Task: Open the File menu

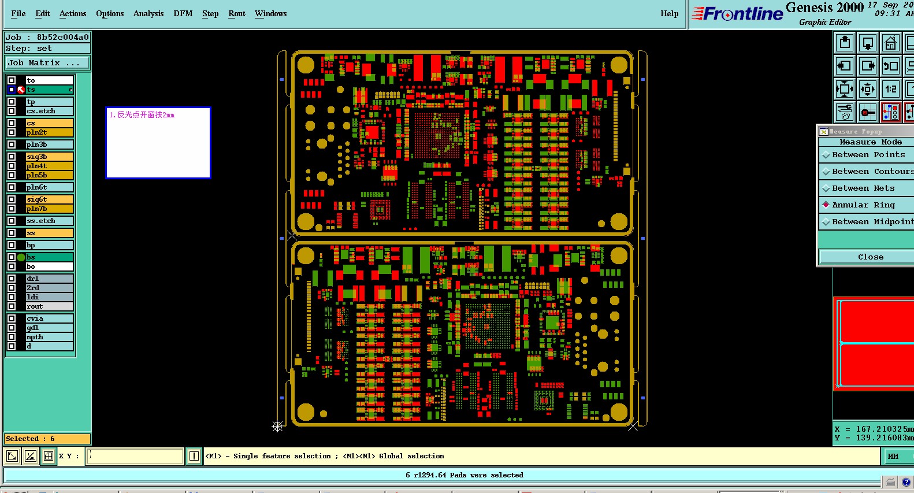Action: [18, 14]
